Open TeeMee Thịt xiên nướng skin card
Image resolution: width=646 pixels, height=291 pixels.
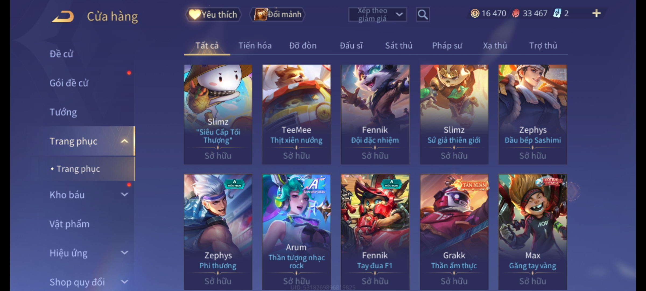(296, 114)
